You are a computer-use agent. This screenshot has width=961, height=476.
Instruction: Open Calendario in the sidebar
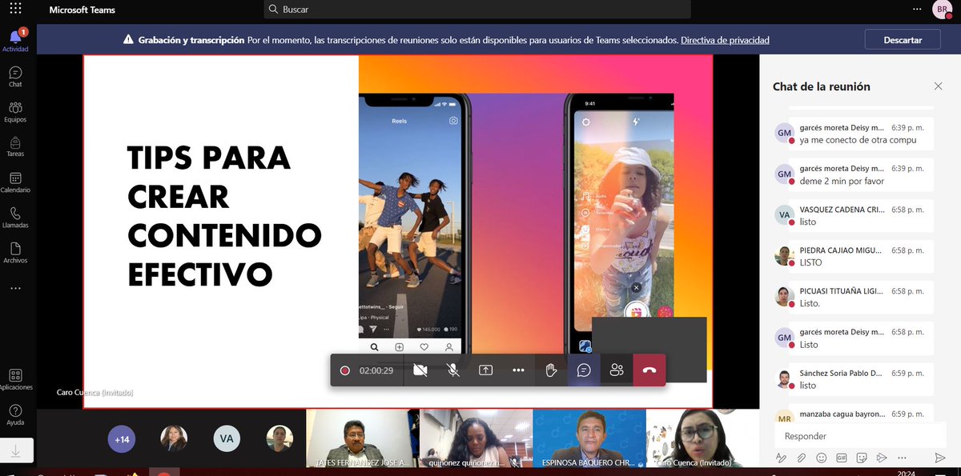point(15,182)
